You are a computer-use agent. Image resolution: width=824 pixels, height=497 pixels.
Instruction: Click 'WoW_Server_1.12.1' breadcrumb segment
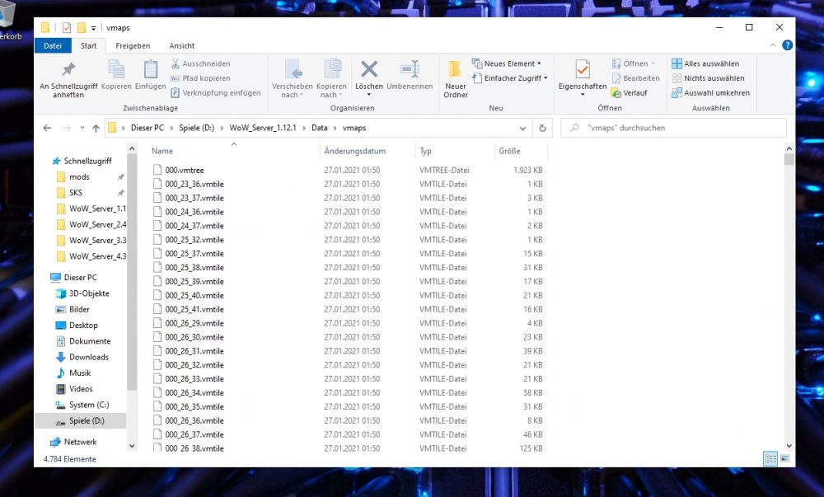click(x=263, y=128)
